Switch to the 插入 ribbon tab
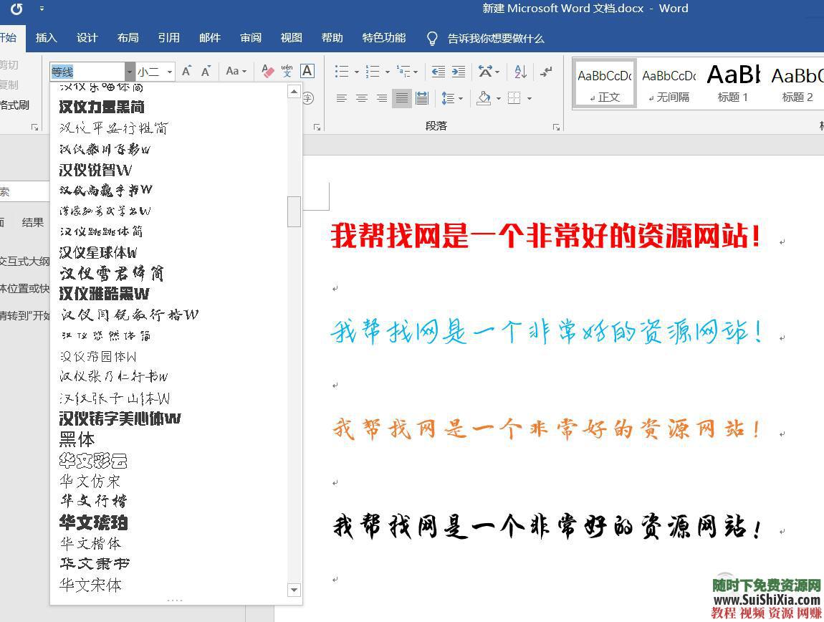 pos(46,38)
